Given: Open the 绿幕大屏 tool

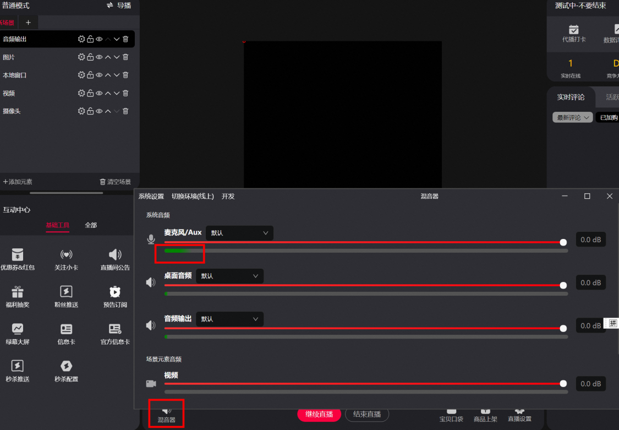Looking at the screenshot, I should (x=18, y=334).
